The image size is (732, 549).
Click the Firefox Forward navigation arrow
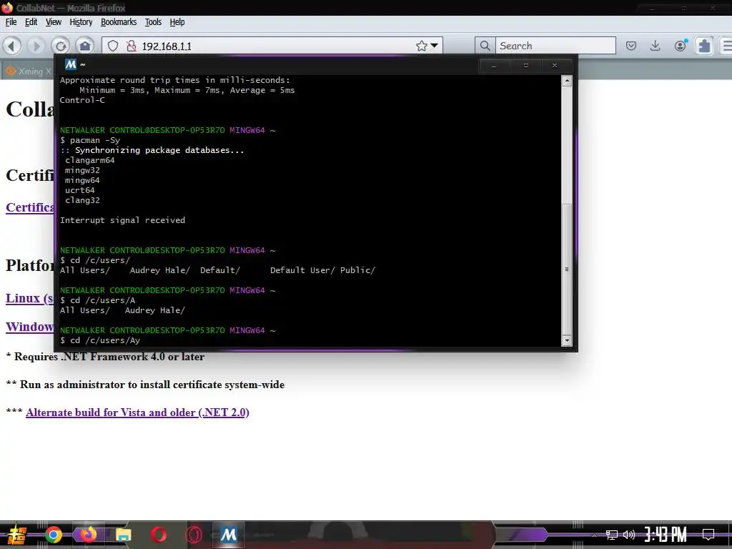point(36,46)
